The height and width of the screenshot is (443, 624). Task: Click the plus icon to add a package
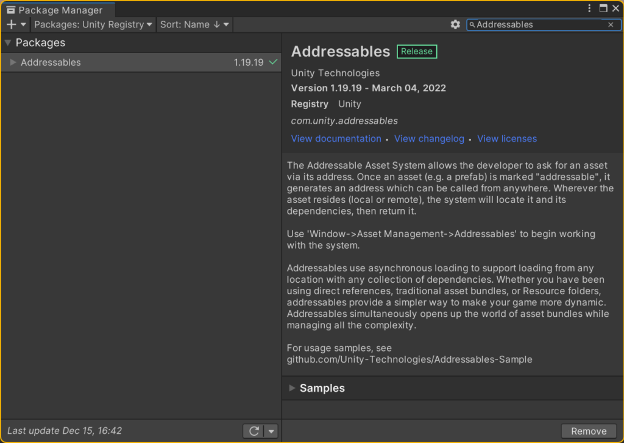11,24
